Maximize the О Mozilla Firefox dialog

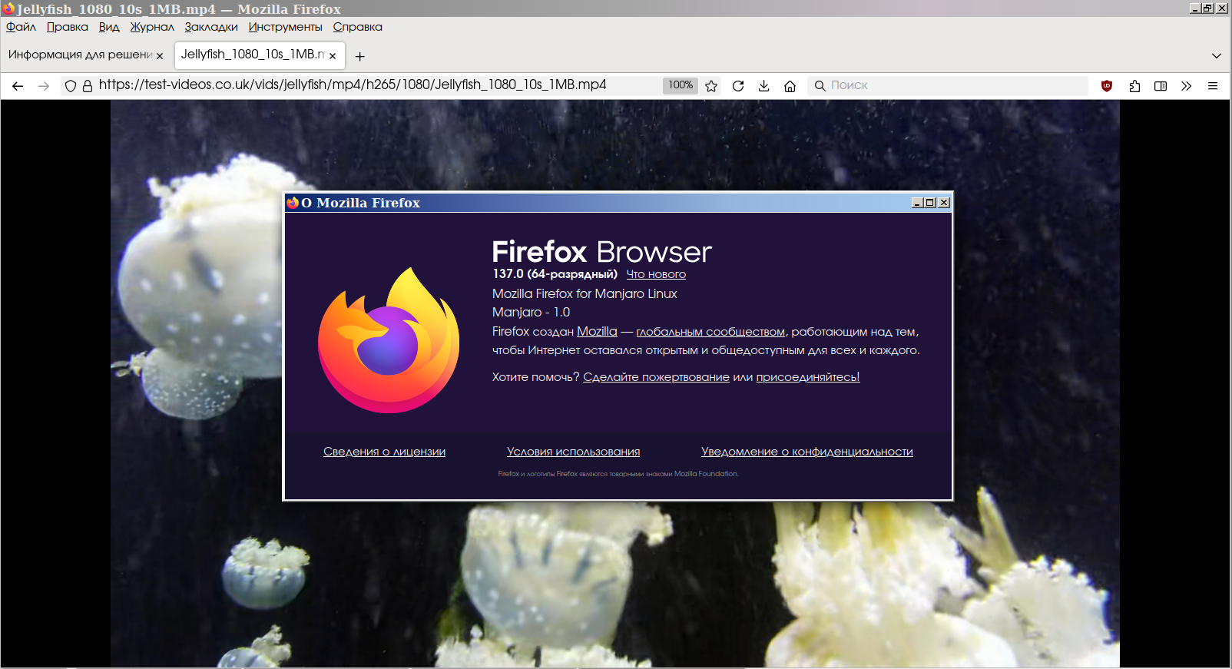pyautogui.click(x=930, y=203)
